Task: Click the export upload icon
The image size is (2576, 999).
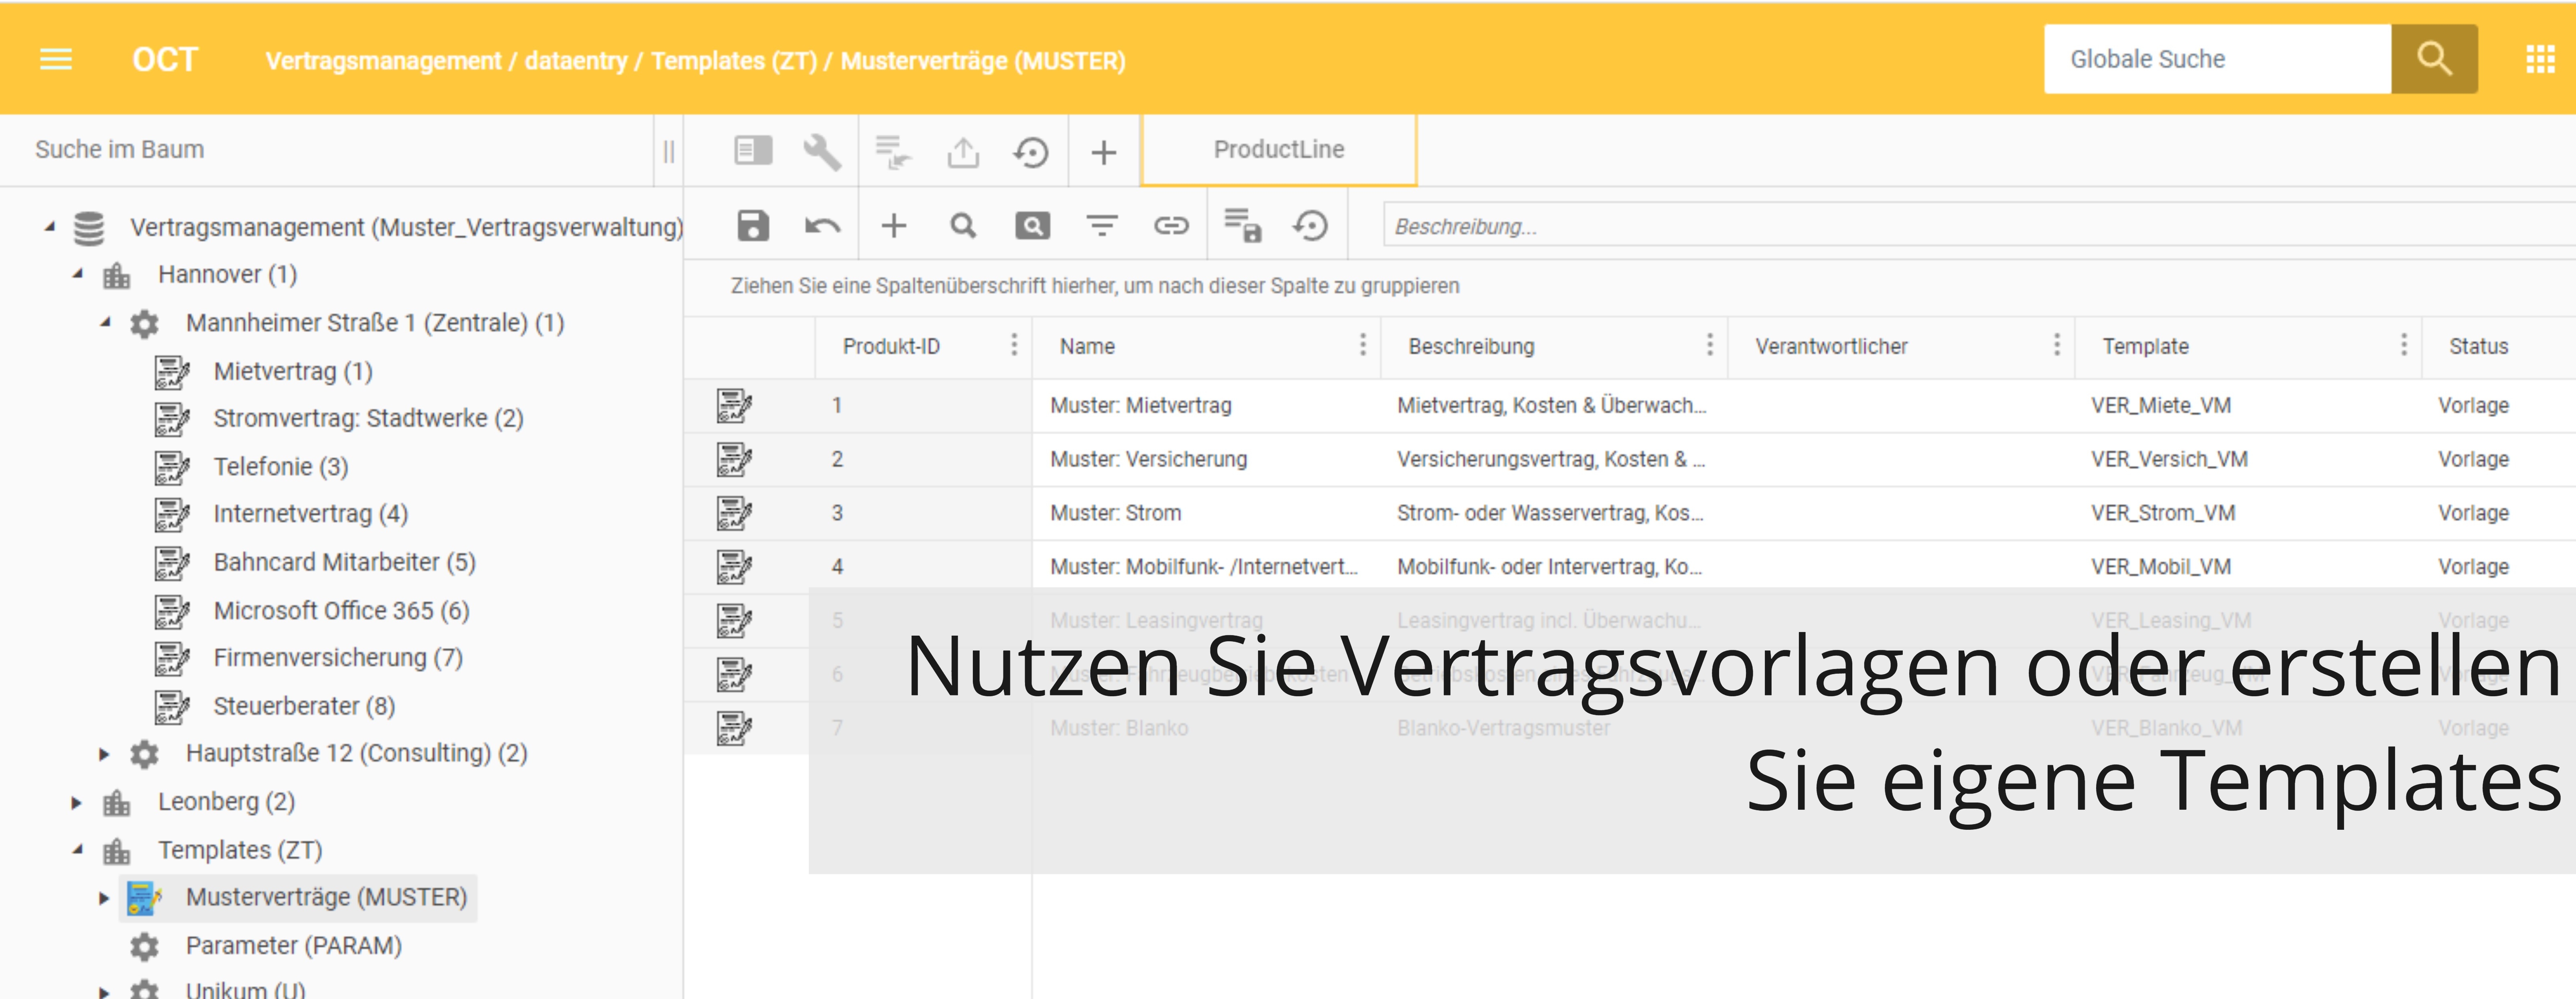Action: 963,152
